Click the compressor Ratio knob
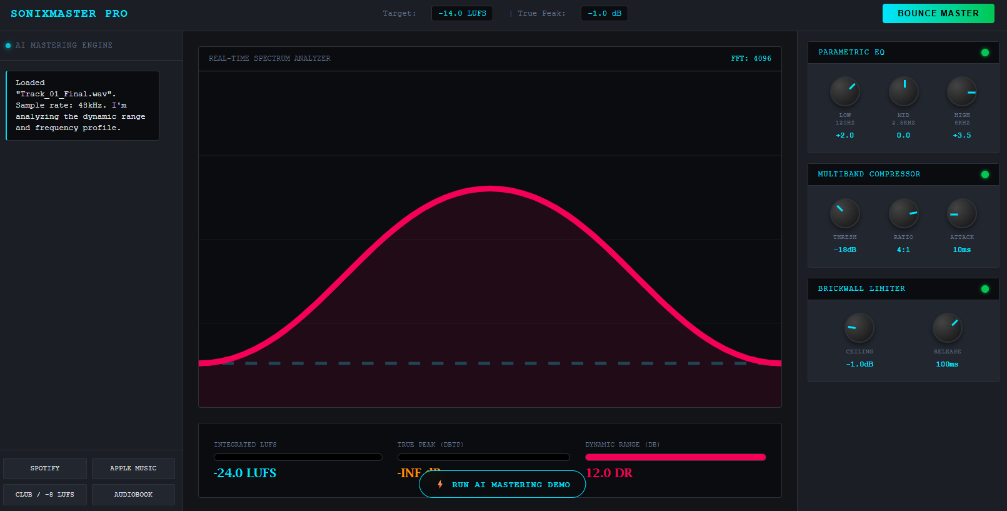Image resolution: width=1007 pixels, height=511 pixels. 903,214
